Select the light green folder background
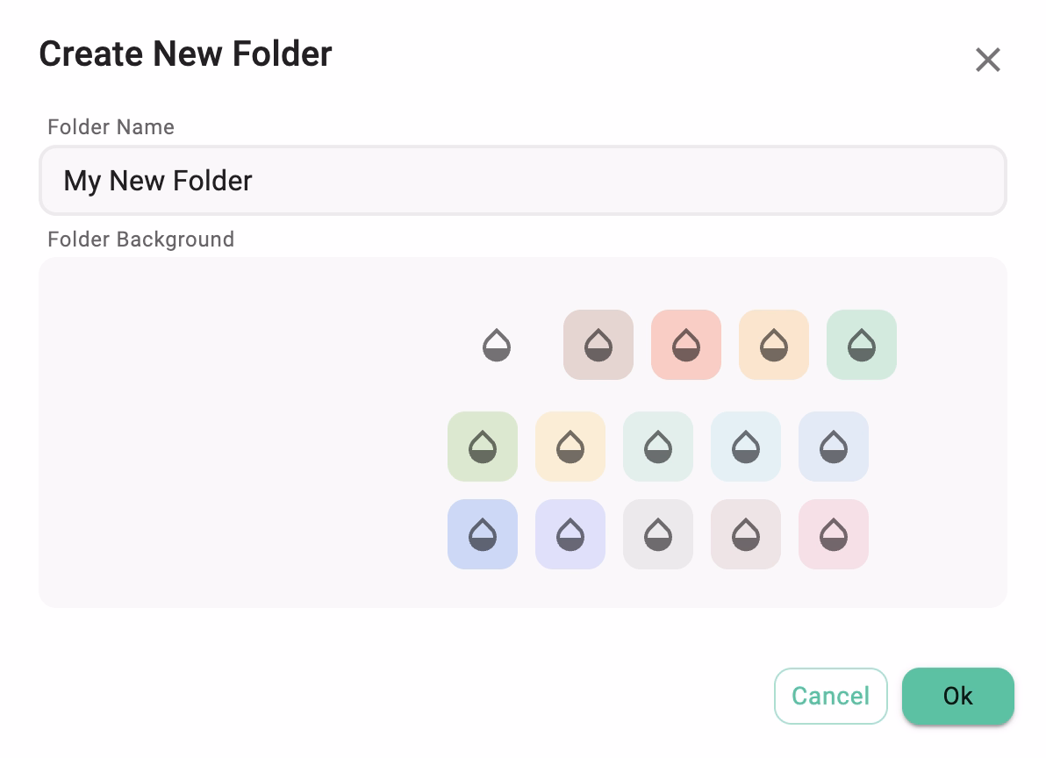This screenshot has width=1046, height=758. [x=483, y=447]
